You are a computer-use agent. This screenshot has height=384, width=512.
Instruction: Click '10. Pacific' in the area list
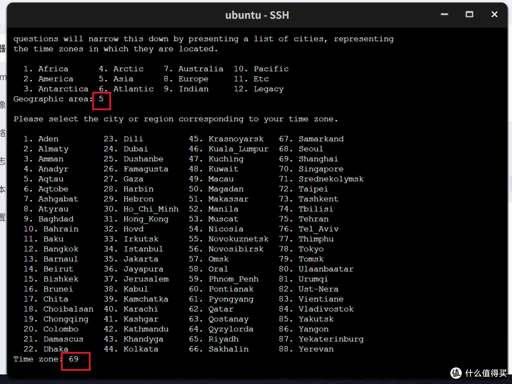261,69
